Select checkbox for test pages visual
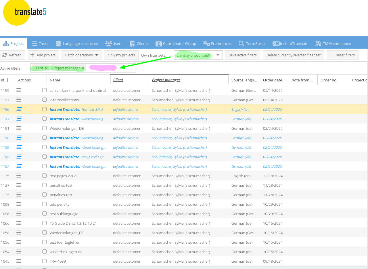This screenshot has width=368, height=269. [x=44, y=176]
